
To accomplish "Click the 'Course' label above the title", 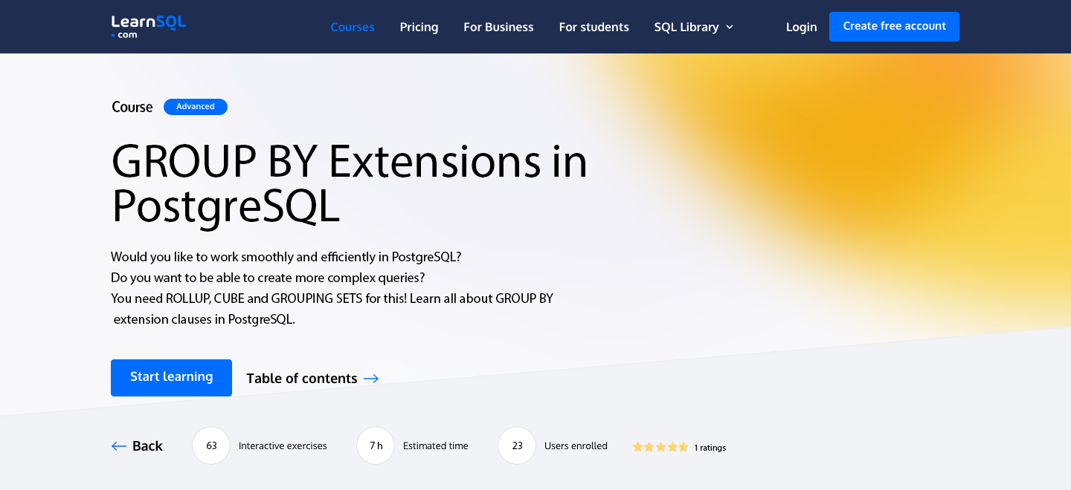I will (132, 107).
